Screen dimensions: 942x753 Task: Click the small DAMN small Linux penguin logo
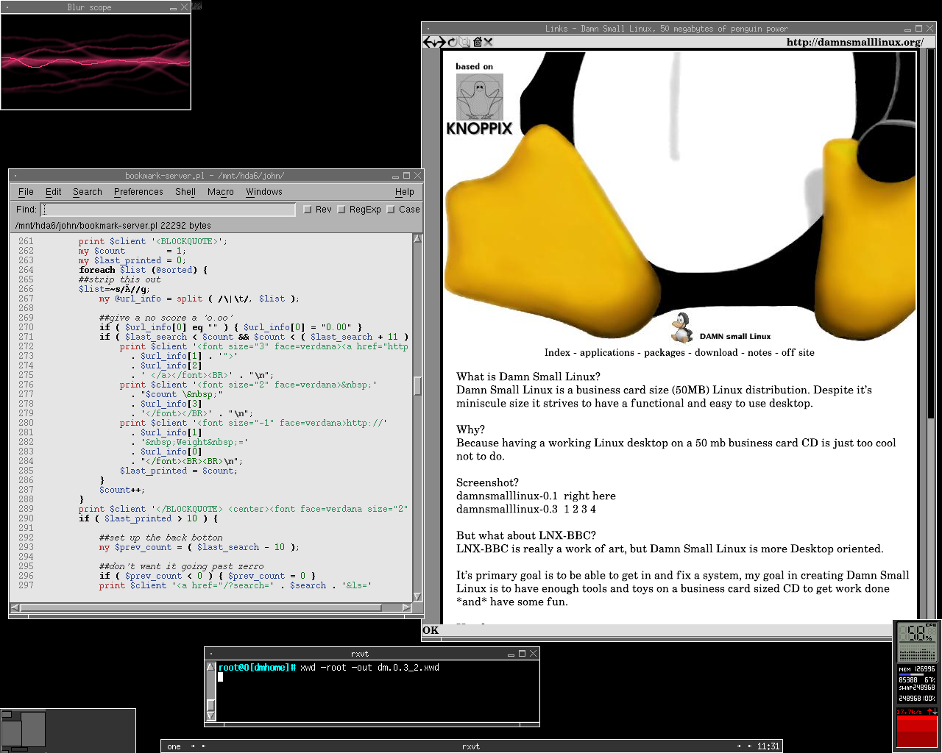point(682,328)
